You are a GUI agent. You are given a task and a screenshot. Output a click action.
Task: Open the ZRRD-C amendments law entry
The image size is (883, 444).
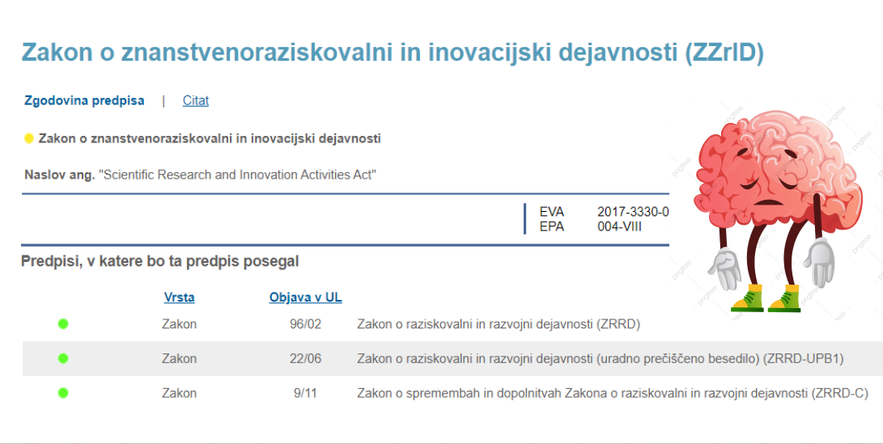click(612, 393)
